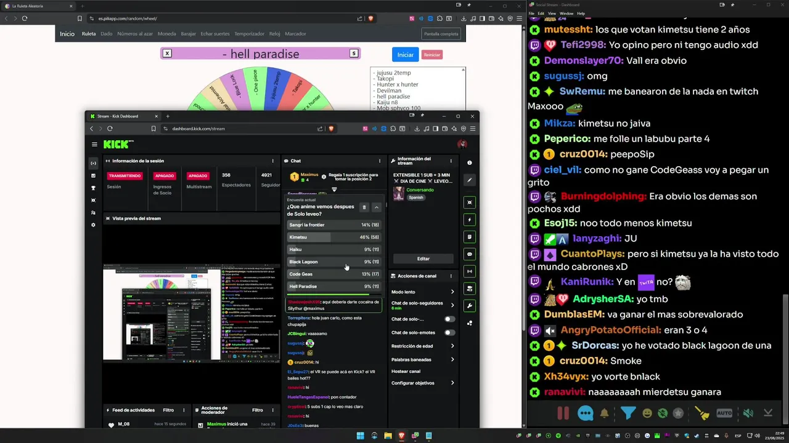Open the Kick profile avatar menu
Viewport: 789px width, 443px height.
coord(462,145)
